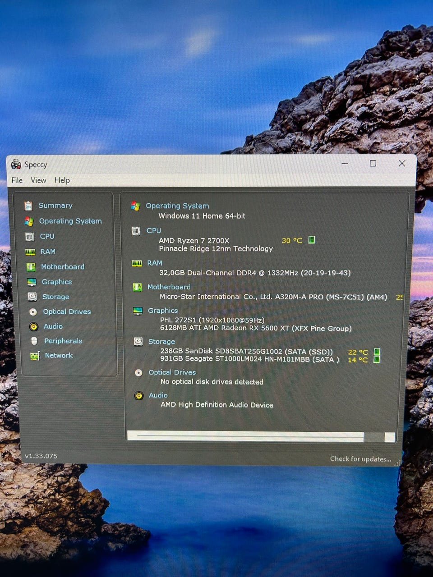The height and width of the screenshot is (577, 433).
Task: Click the 30 °C CPU temperature value
Action: tap(292, 241)
